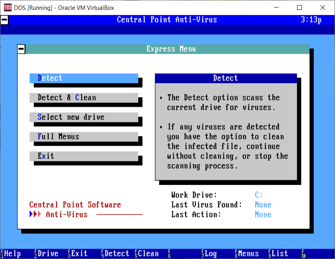
Task: Open Select new drive
Action: (x=84, y=117)
